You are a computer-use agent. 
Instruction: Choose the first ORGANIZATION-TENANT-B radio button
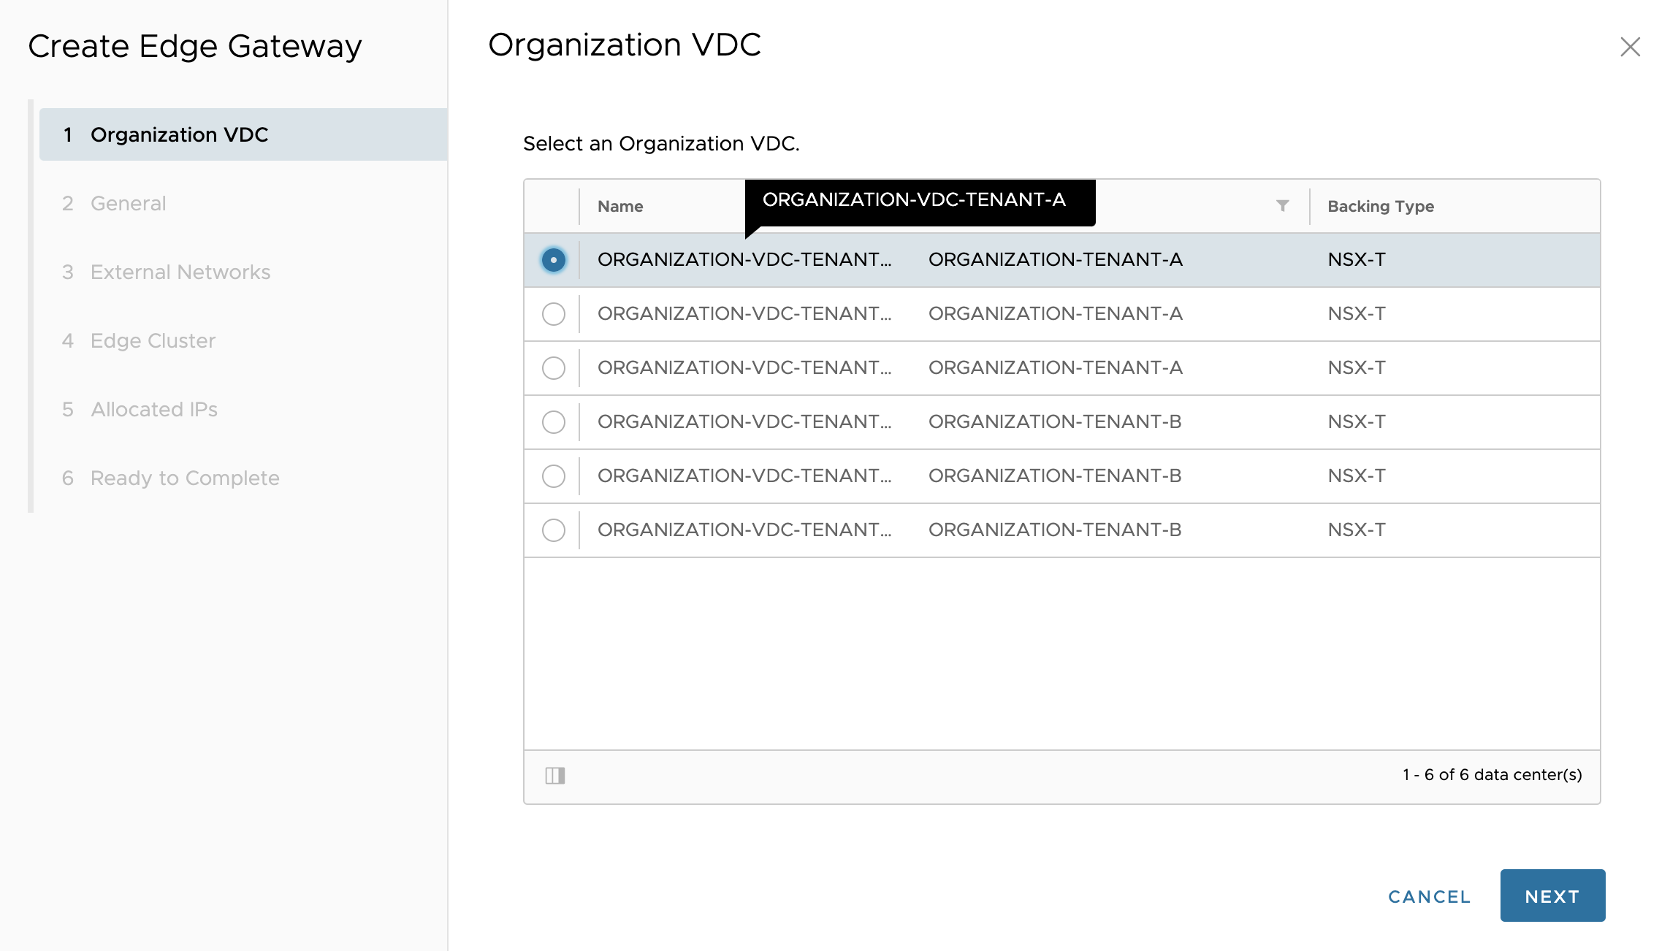[554, 422]
